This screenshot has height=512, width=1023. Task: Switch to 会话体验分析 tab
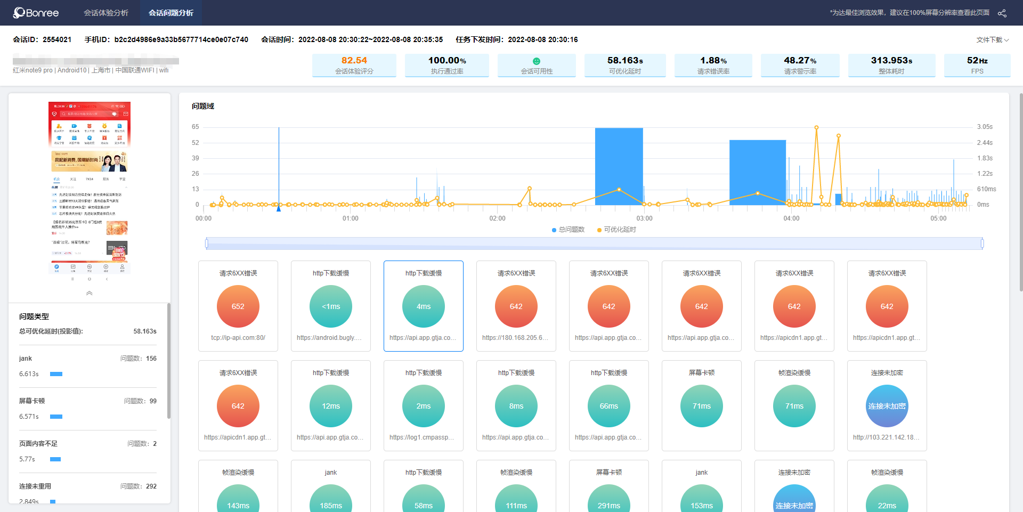tap(106, 13)
